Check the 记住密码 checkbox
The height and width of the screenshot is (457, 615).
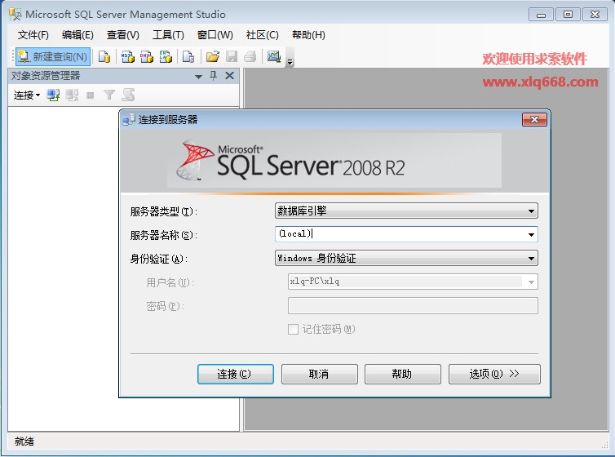pyautogui.click(x=293, y=329)
